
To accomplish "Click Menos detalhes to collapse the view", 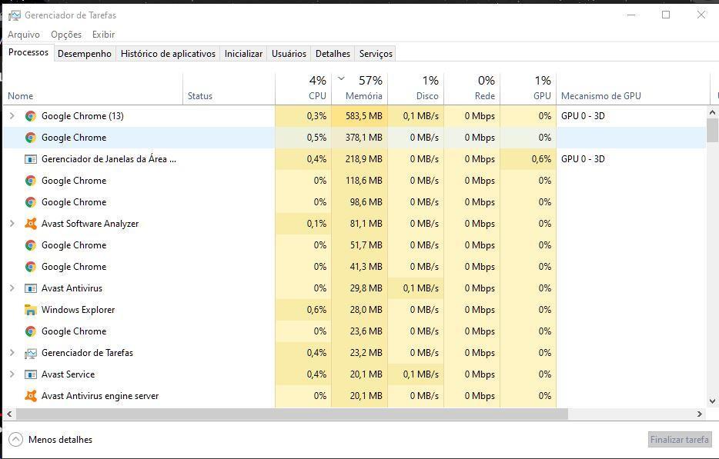I will tap(51, 439).
